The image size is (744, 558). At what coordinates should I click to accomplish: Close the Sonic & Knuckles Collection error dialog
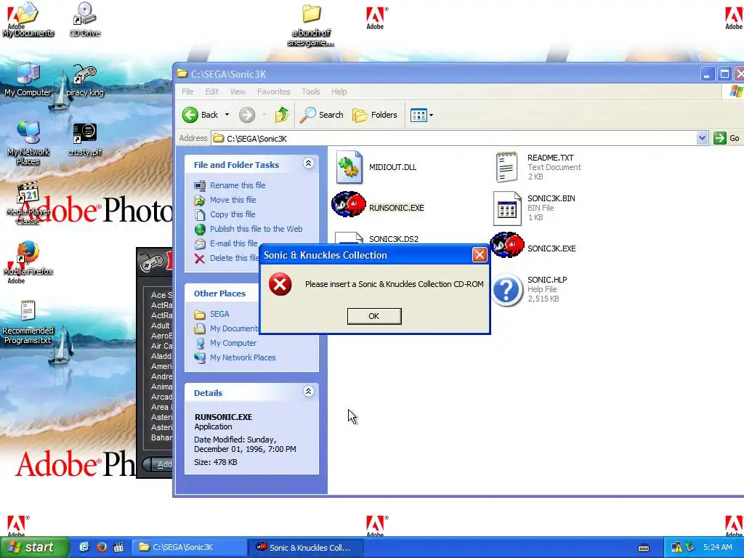pyautogui.click(x=480, y=255)
